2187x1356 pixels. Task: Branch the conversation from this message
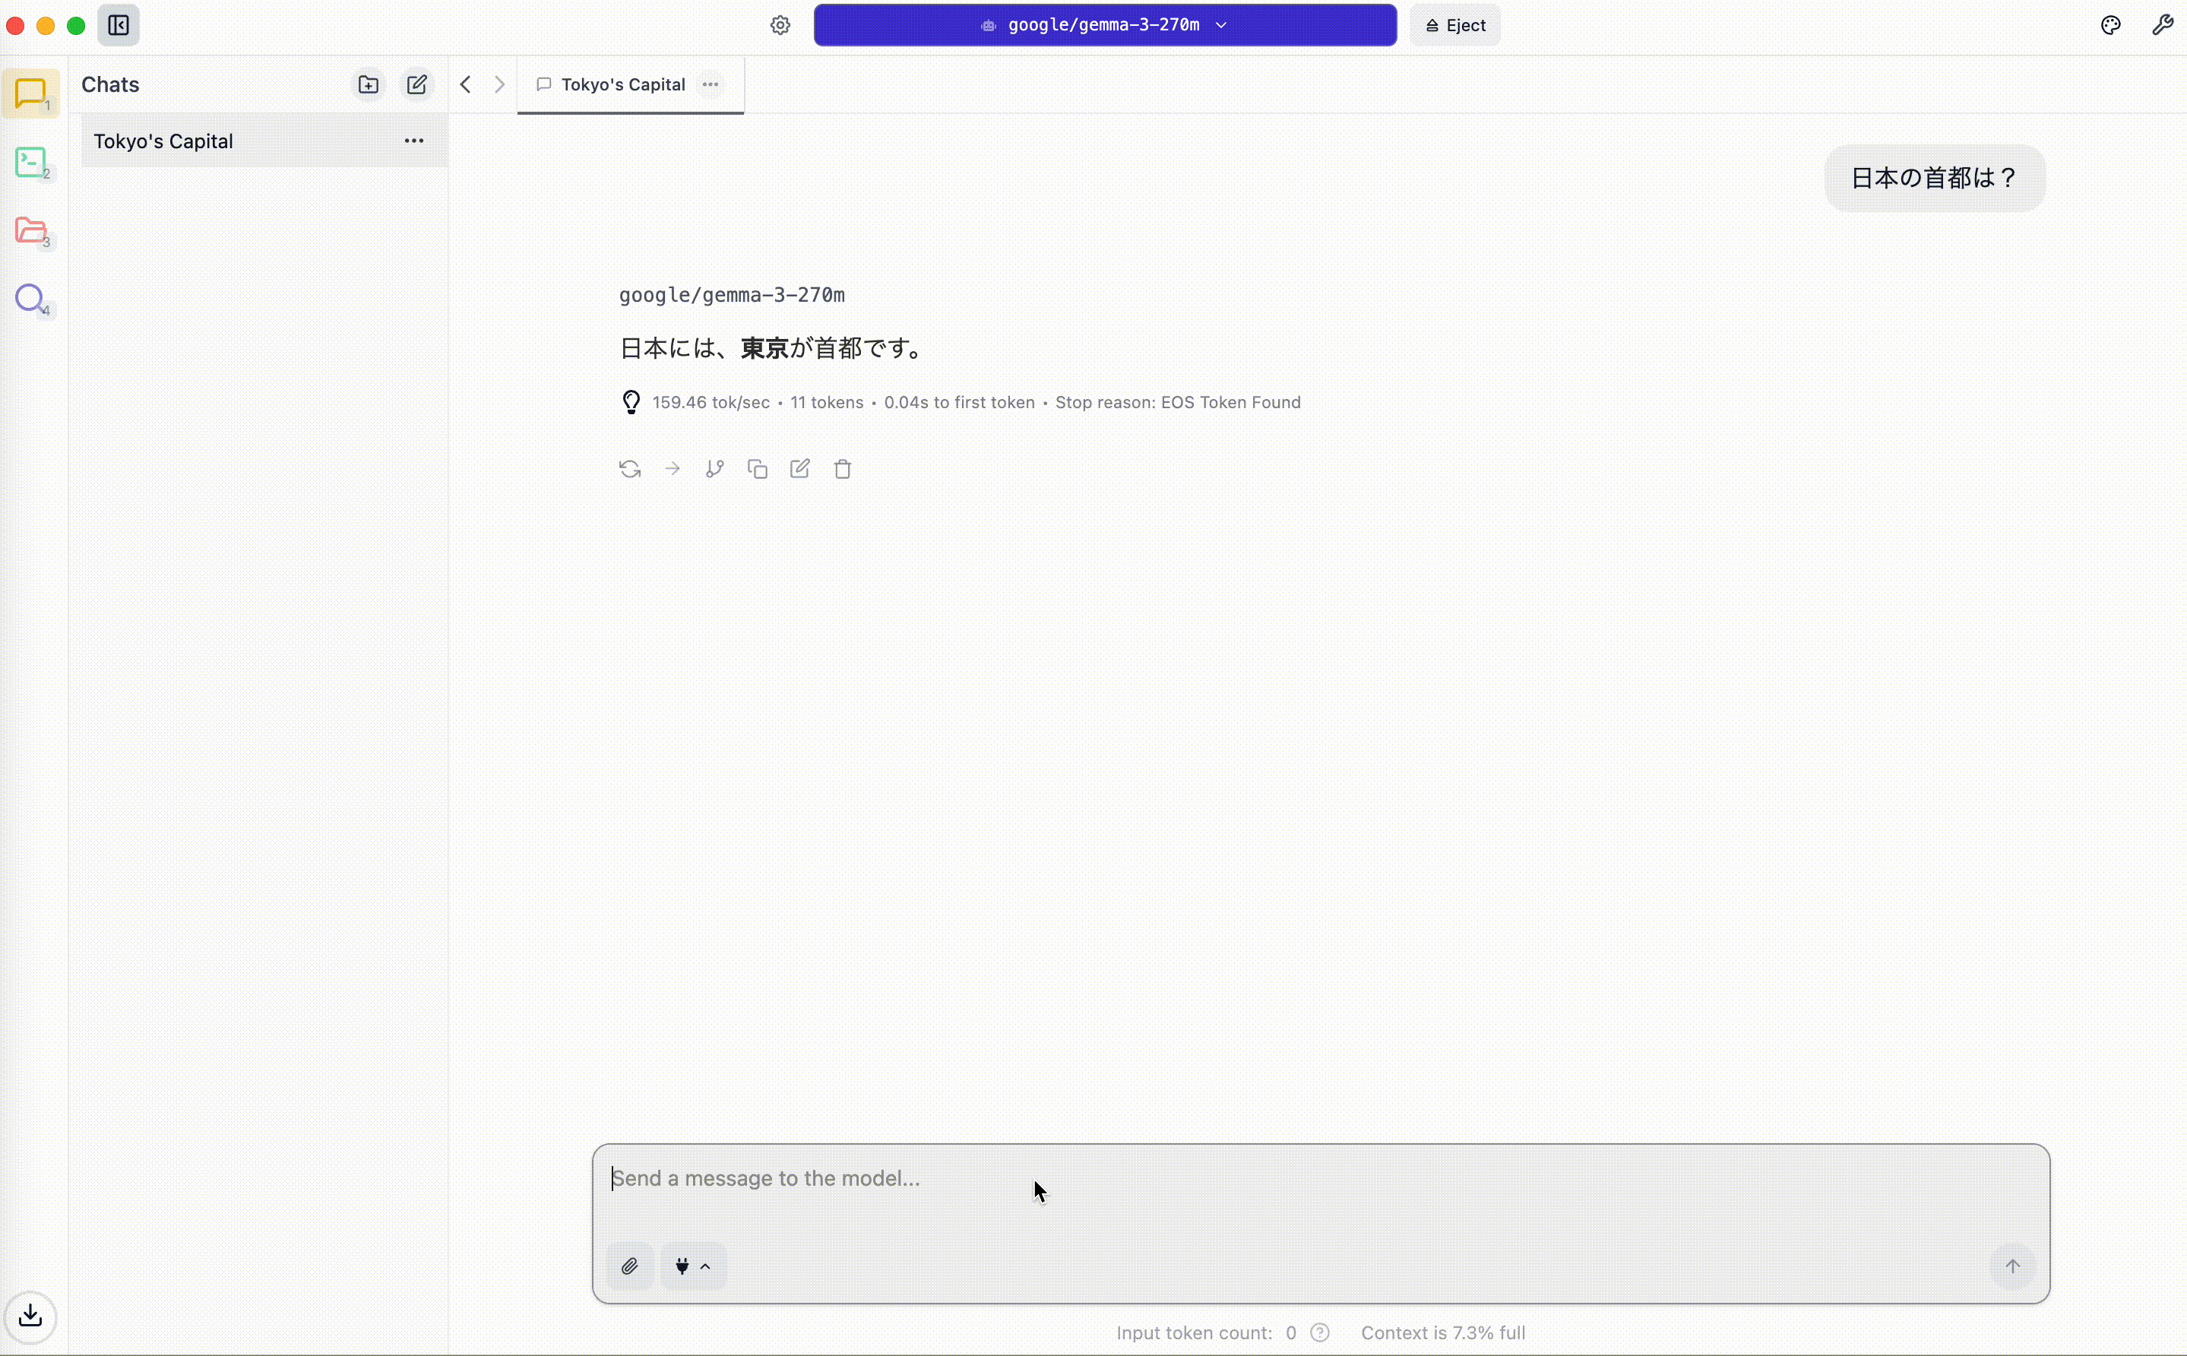click(714, 469)
